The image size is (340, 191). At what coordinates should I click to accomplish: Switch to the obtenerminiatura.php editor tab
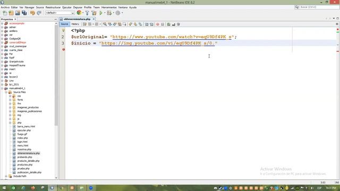pyautogui.click(x=77, y=19)
